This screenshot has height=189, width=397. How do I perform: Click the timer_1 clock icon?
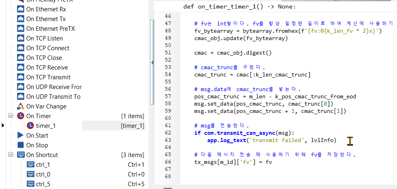30,125
